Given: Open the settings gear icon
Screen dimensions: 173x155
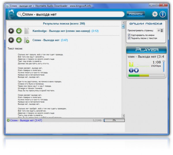Looking at the screenshot, I should [155, 14].
